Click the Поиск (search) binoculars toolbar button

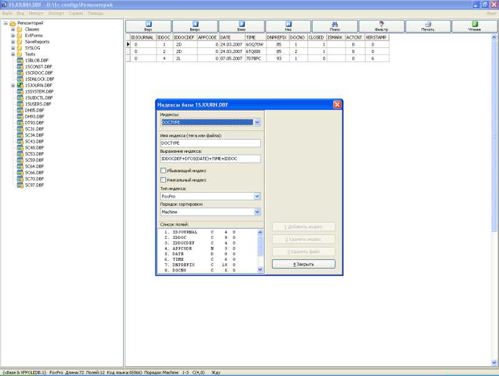pyautogui.click(x=335, y=26)
